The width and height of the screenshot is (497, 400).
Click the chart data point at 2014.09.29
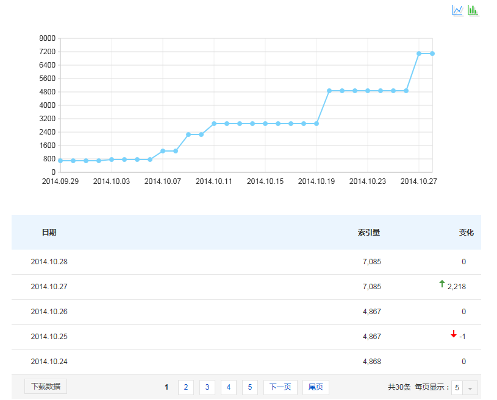60,161
